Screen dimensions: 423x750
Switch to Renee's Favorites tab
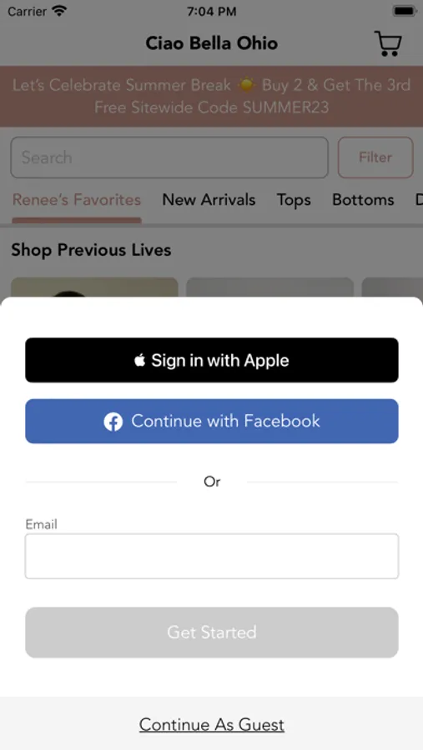click(x=77, y=199)
